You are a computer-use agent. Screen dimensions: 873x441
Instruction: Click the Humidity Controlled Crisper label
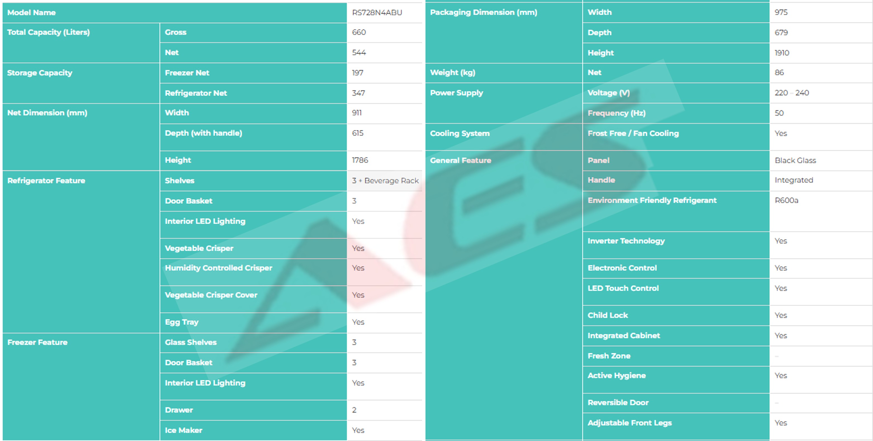point(218,268)
